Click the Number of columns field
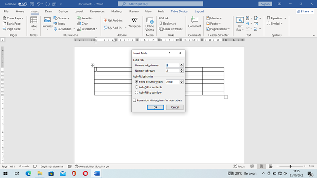This screenshot has width=317, height=178. tap(173, 65)
